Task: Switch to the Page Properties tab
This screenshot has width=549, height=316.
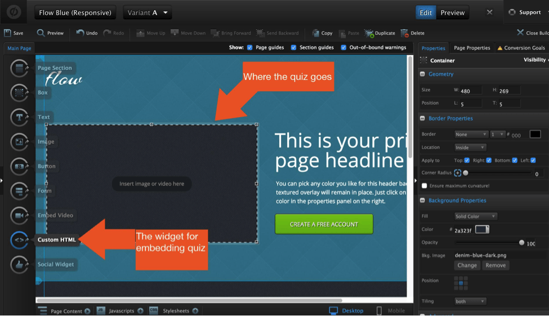Action: point(472,48)
